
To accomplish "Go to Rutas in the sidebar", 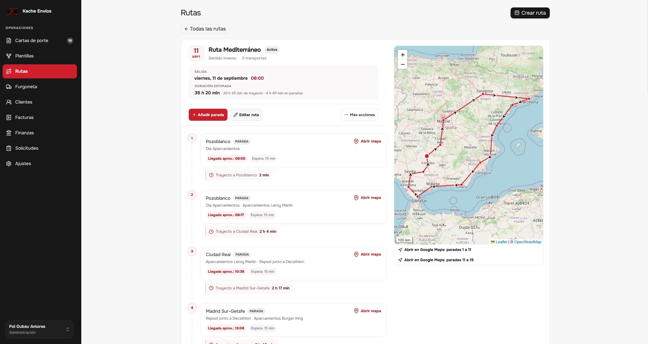I will click(x=40, y=71).
